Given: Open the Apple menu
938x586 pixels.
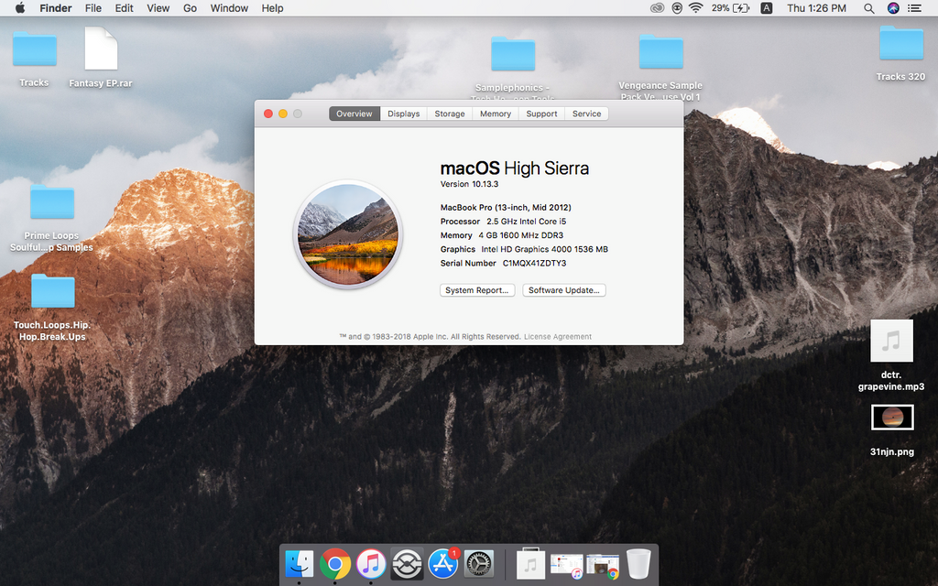Looking at the screenshot, I should (19, 8).
